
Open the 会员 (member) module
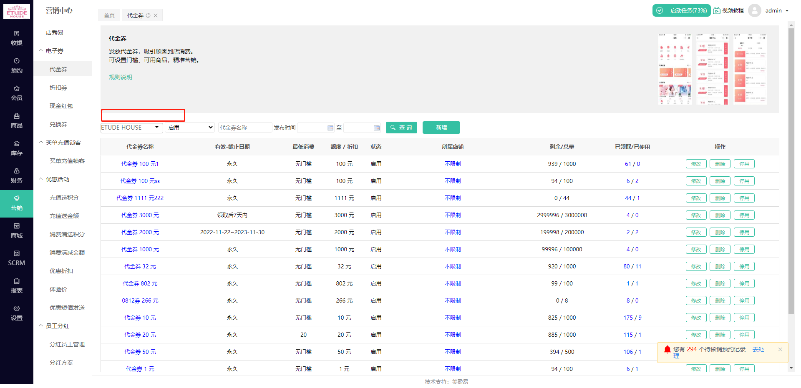click(17, 93)
